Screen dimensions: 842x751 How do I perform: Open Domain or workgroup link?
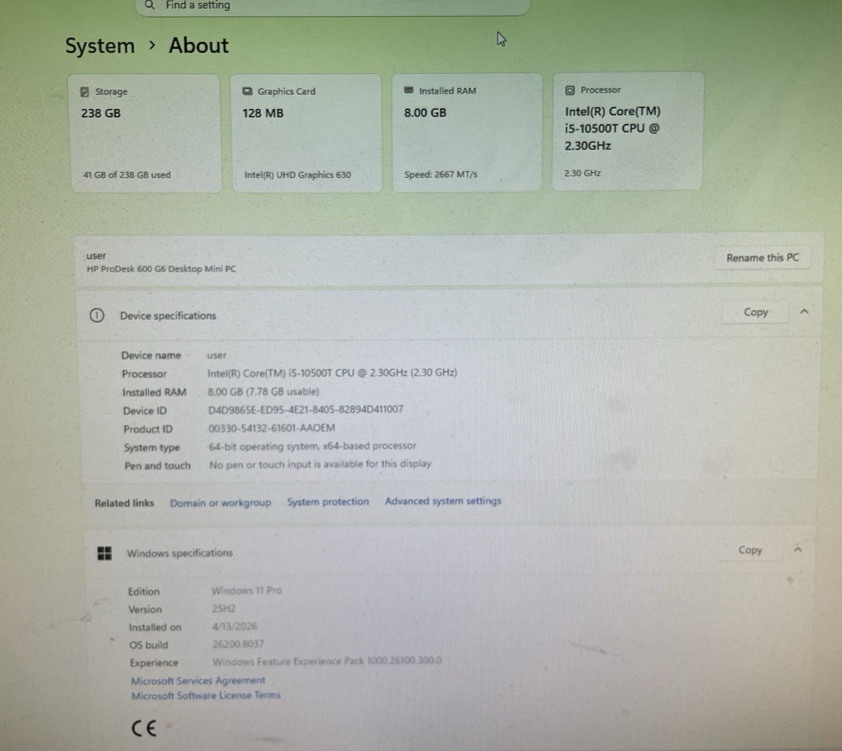(220, 503)
